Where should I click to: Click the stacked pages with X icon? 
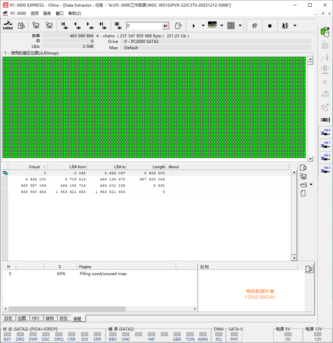click(325, 107)
